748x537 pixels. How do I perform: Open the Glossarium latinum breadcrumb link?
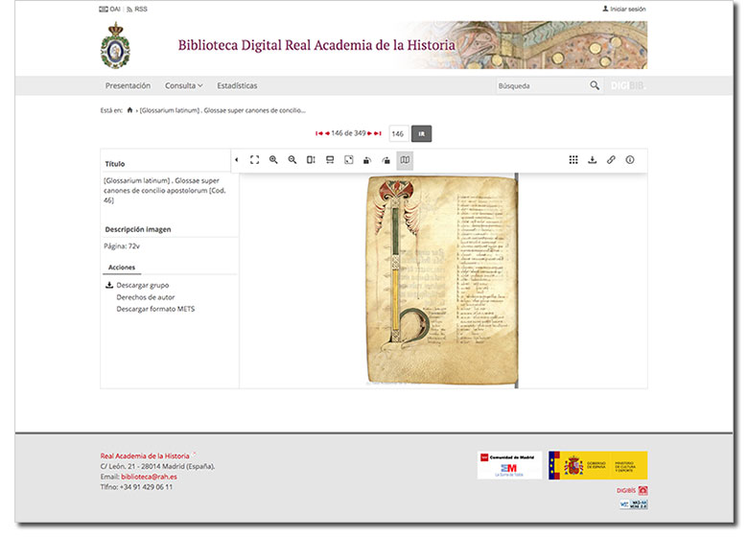pyautogui.click(x=222, y=110)
